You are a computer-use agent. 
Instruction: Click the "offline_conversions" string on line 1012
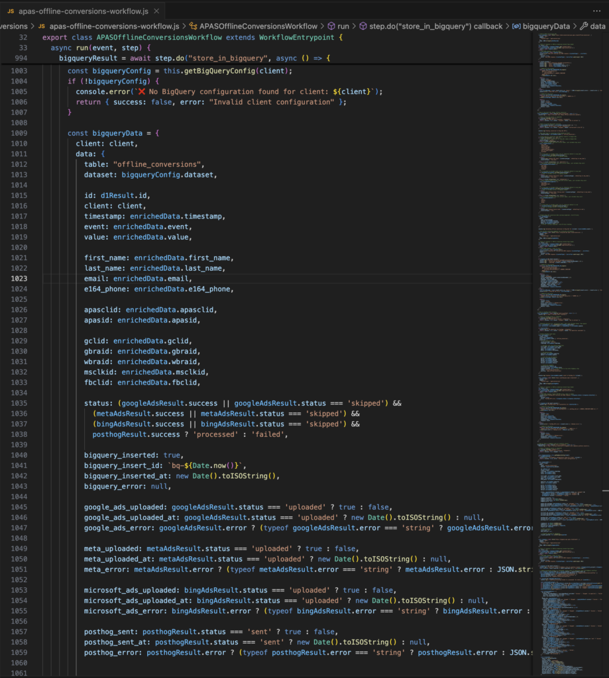pyautogui.click(x=158, y=164)
